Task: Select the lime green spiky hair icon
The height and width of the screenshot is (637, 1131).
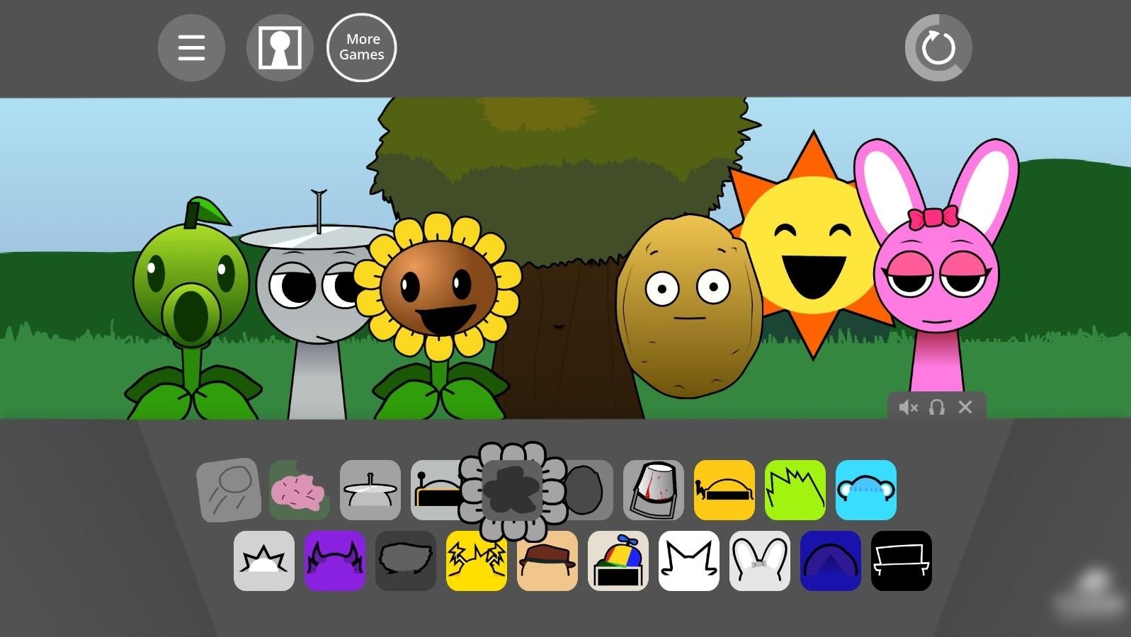Action: point(795,490)
